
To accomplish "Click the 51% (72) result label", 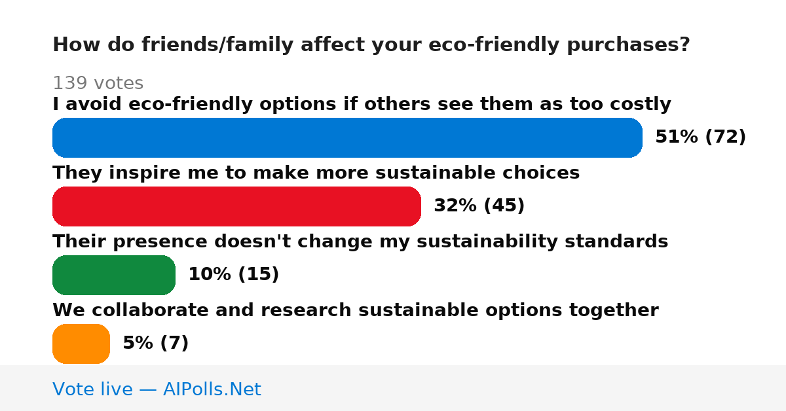I will [x=700, y=137].
